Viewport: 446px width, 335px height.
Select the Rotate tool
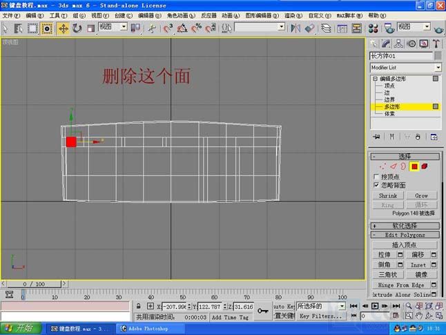point(77,28)
